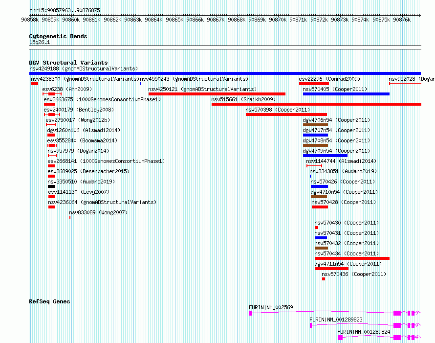Open the nsv4550243 variant entry
The height and width of the screenshot is (343, 435).
pos(194,79)
